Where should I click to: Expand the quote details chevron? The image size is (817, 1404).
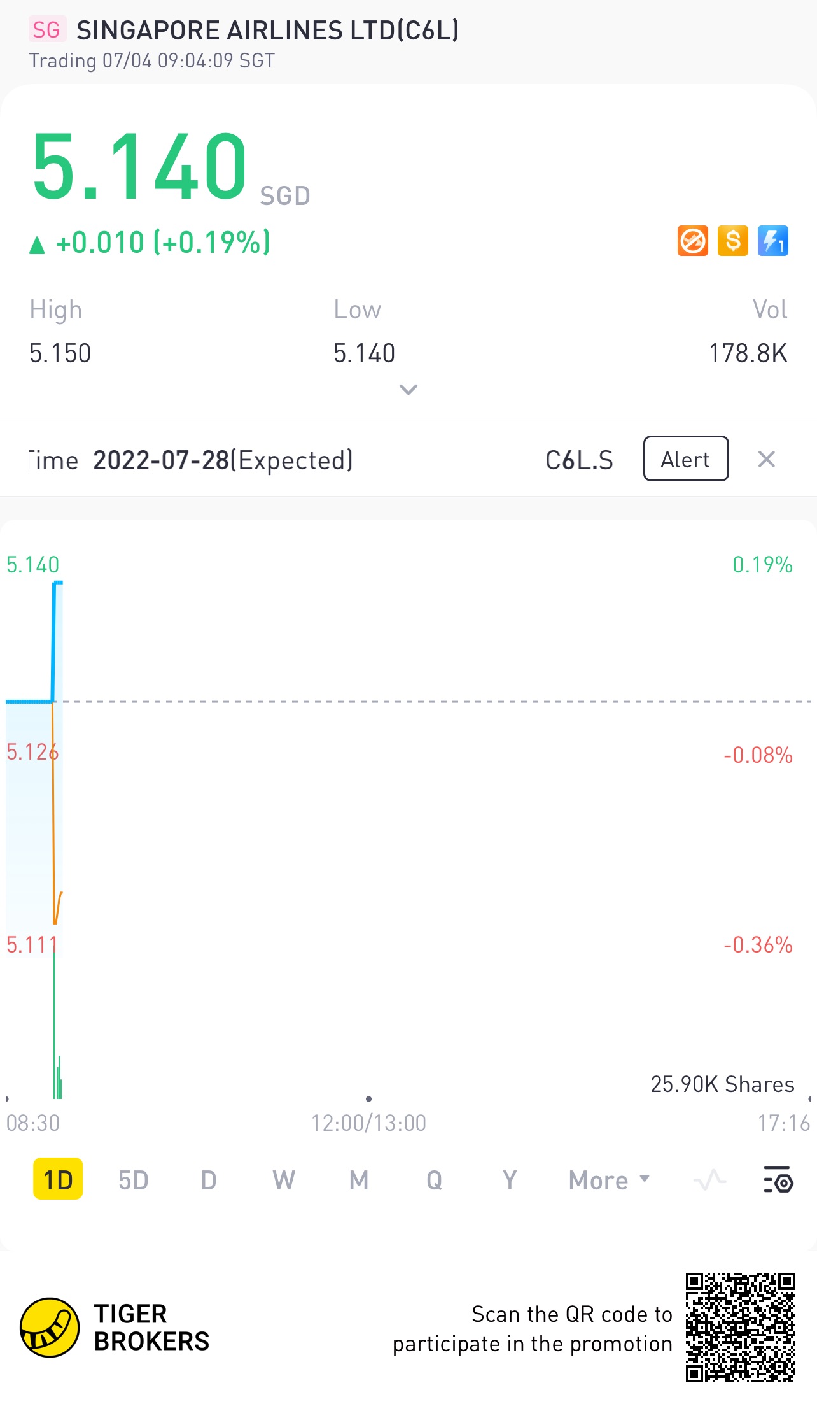[x=408, y=389]
